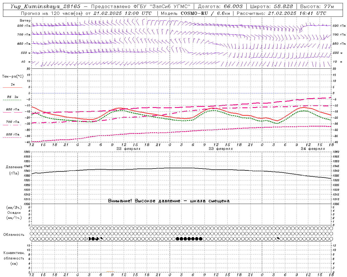Click the model name COSMO-RU / 6.6км
The image size is (347, 277).
205,13
